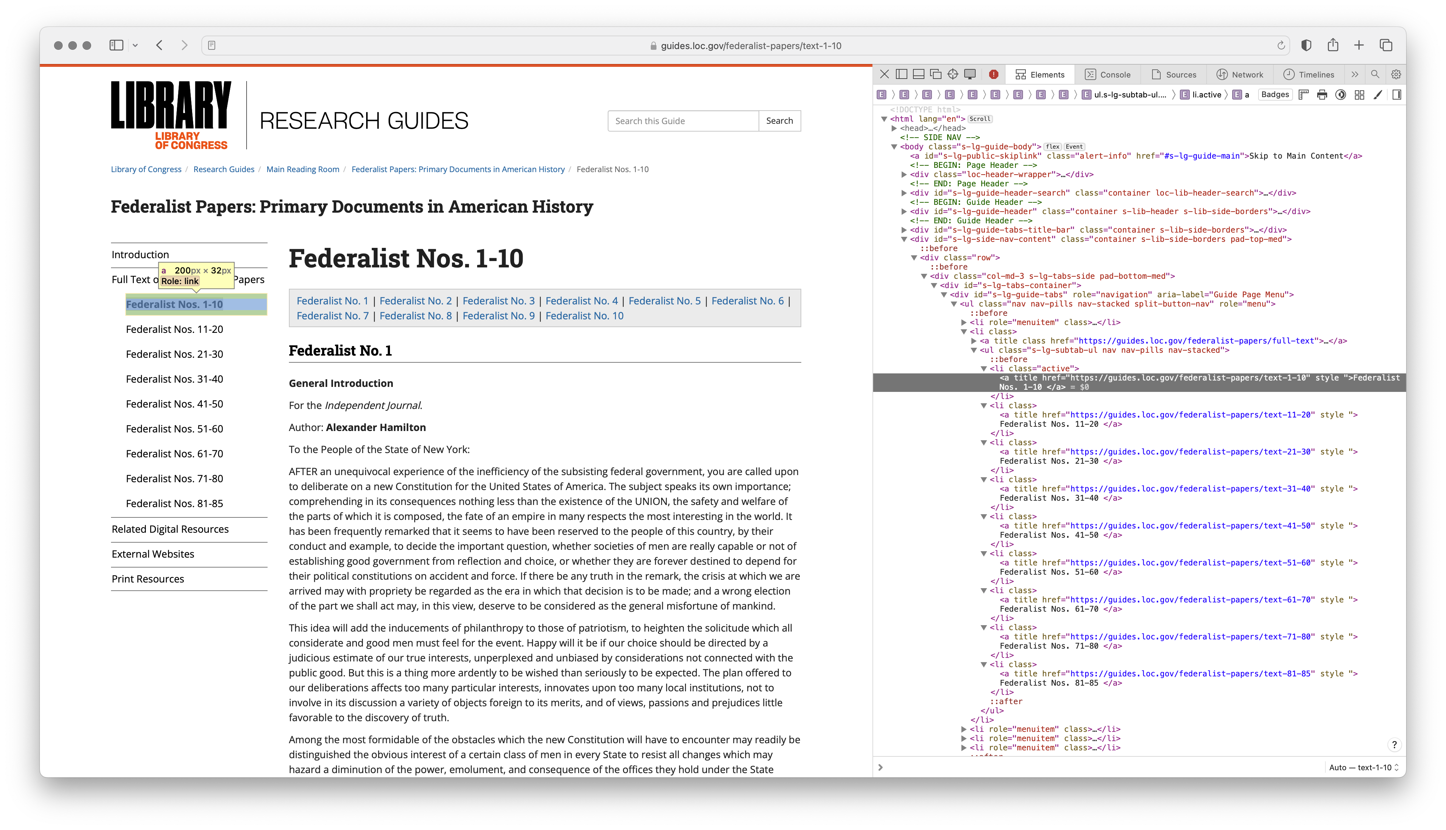The image size is (1446, 830).
Task: Click the guide's Search button
Action: coord(780,120)
